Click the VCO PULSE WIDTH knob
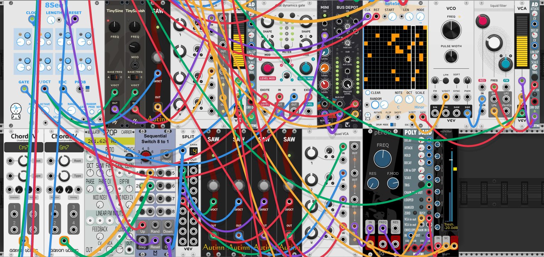 click(451, 56)
